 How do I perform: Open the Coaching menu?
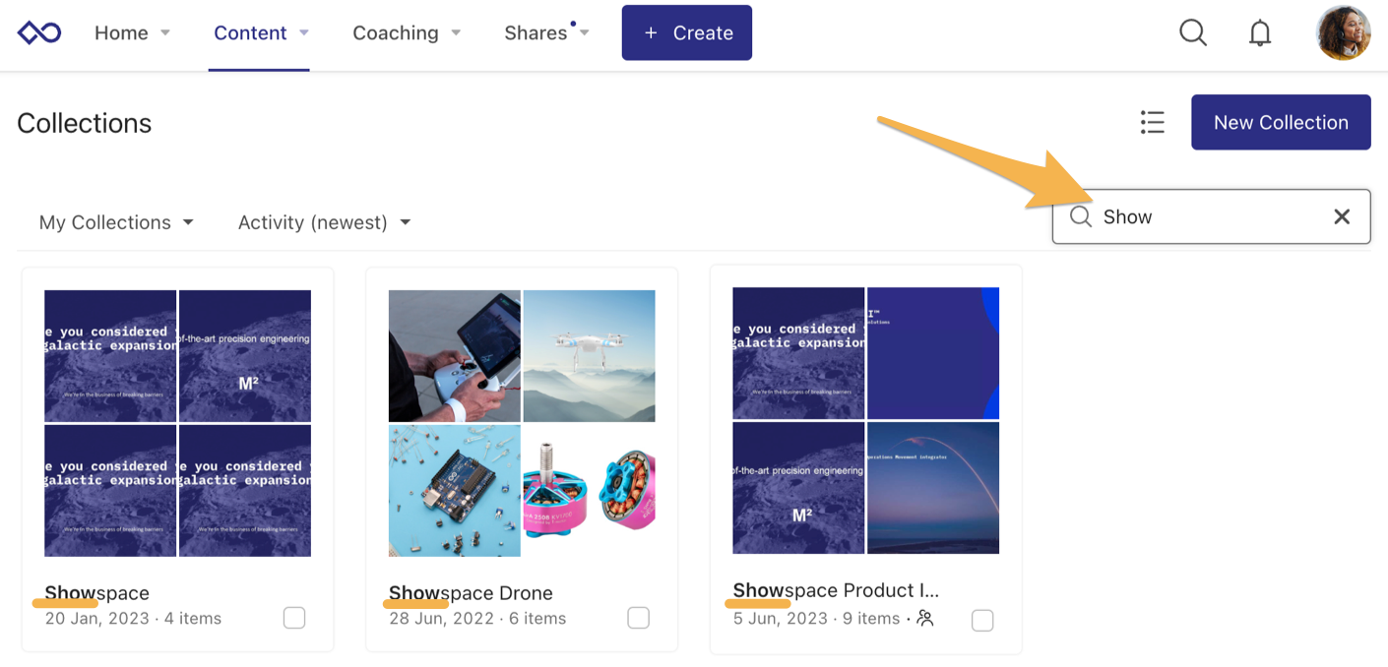pyautogui.click(x=407, y=32)
